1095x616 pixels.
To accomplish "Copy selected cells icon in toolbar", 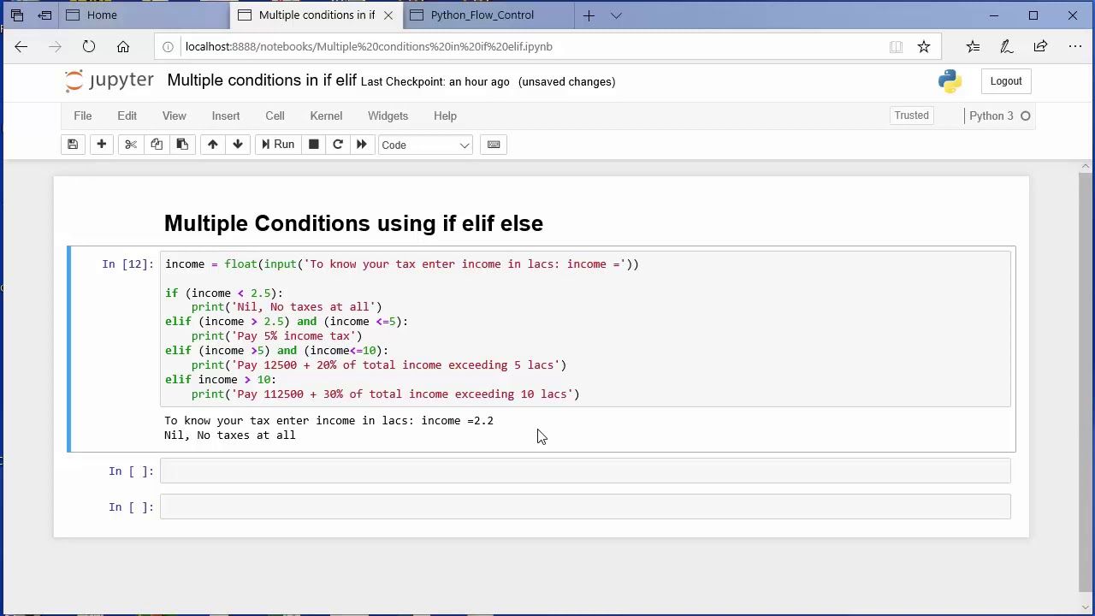I will [157, 145].
